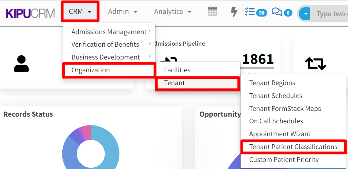Click the person silhouette icon on the dashboard card
Viewport: 348px width, 169px height.
pyautogui.click(x=21, y=64)
